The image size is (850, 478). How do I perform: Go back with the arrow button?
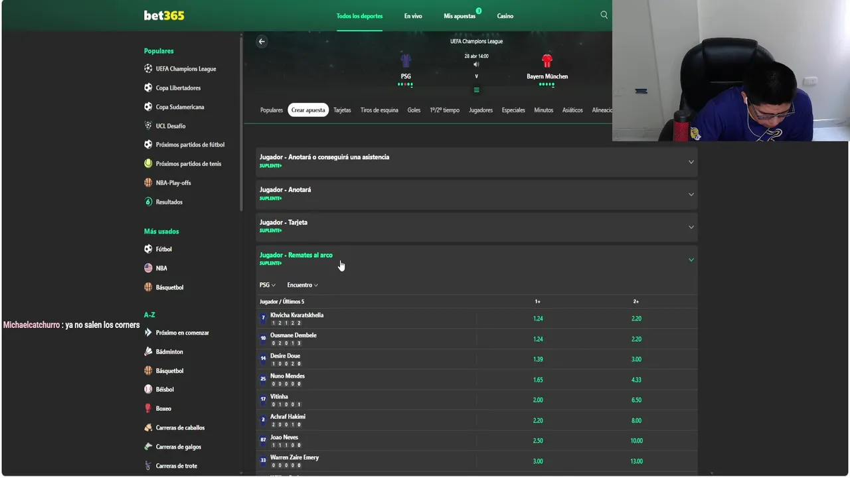(x=262, y=41)
